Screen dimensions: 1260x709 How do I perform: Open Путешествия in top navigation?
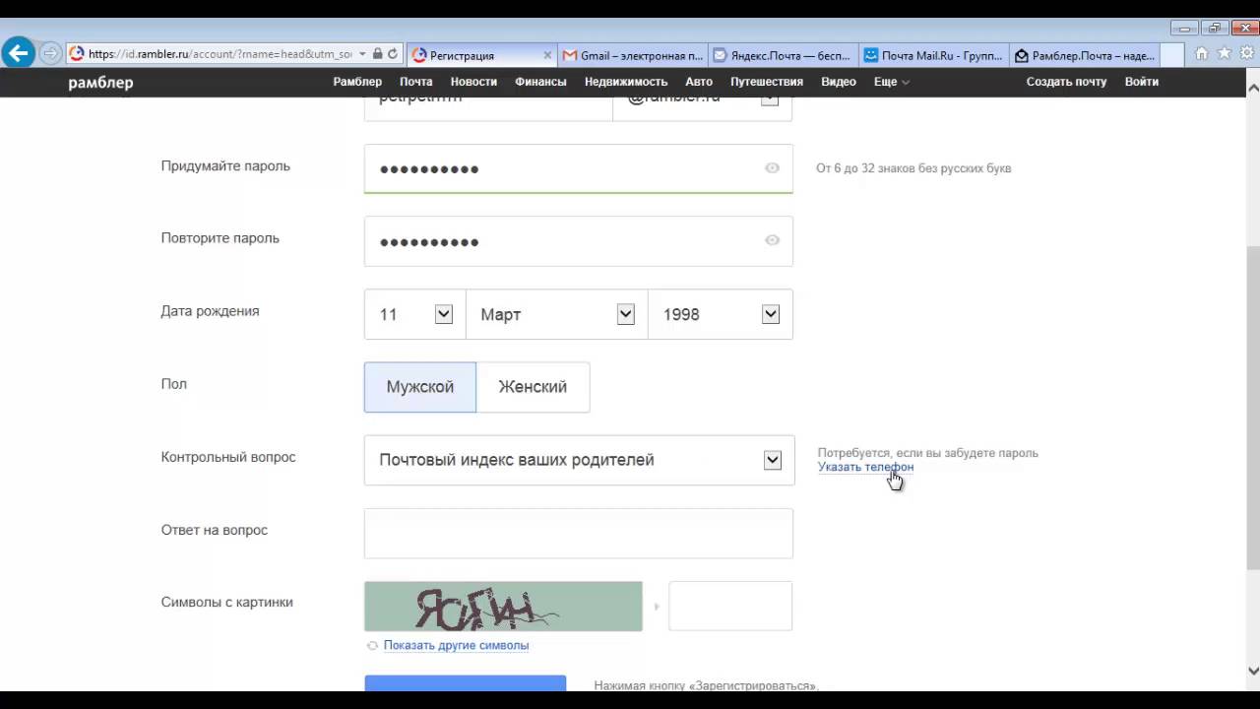point(767,82)
